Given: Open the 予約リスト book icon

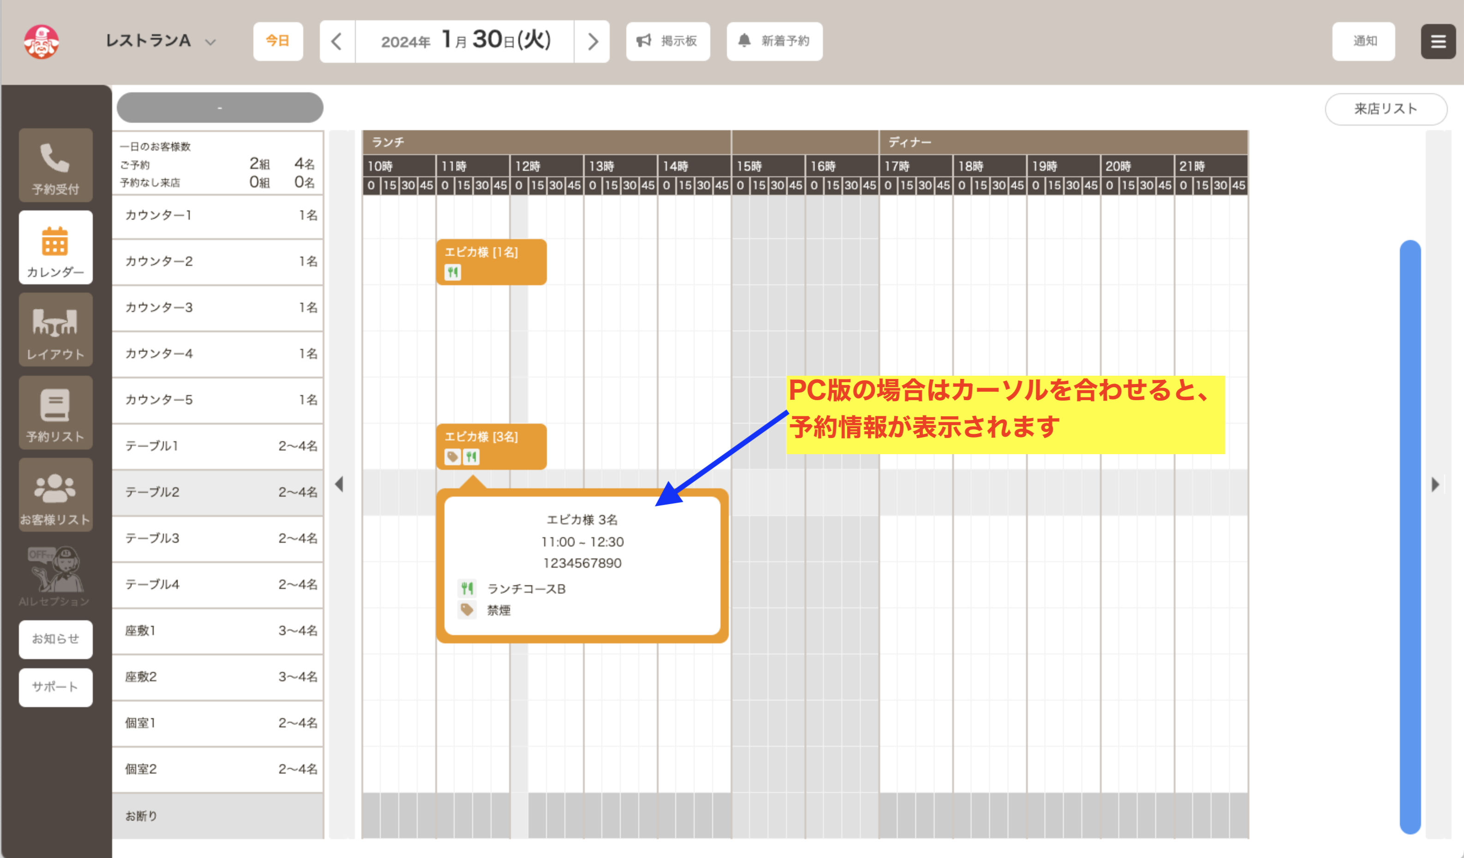Looking at the screenshot, I should click(55, 412).
